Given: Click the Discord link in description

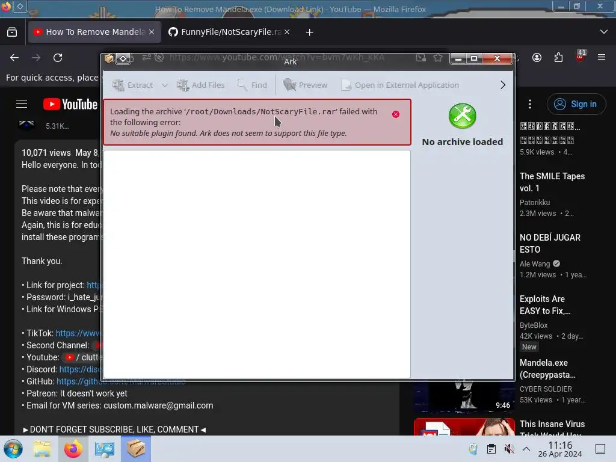Looking at the screenshot, I should (80, 369).
